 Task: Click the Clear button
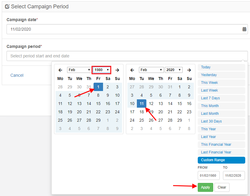pos(222,187)
